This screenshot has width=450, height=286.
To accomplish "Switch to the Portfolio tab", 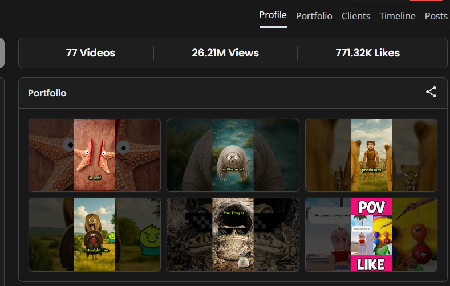I will [314, 16].
